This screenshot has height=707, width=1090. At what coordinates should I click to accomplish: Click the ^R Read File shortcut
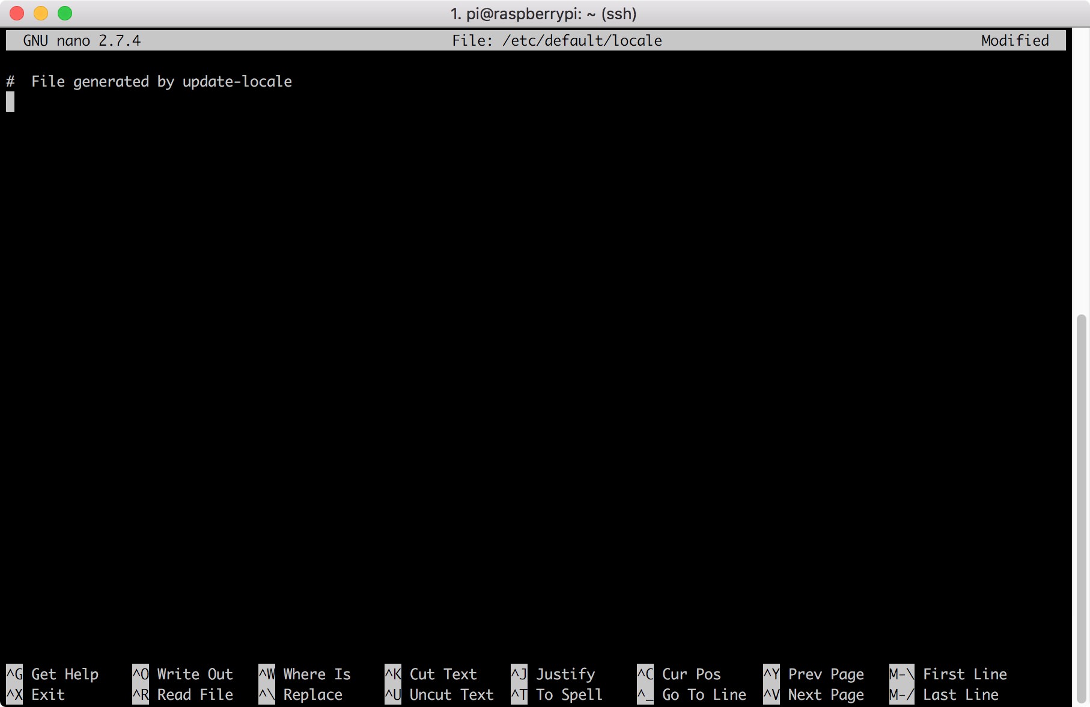[183, 694]
